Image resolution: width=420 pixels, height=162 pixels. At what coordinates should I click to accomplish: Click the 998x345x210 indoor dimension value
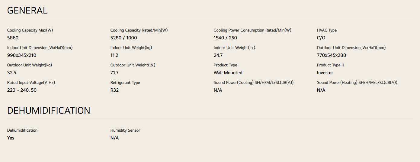(x=22, y=55)
